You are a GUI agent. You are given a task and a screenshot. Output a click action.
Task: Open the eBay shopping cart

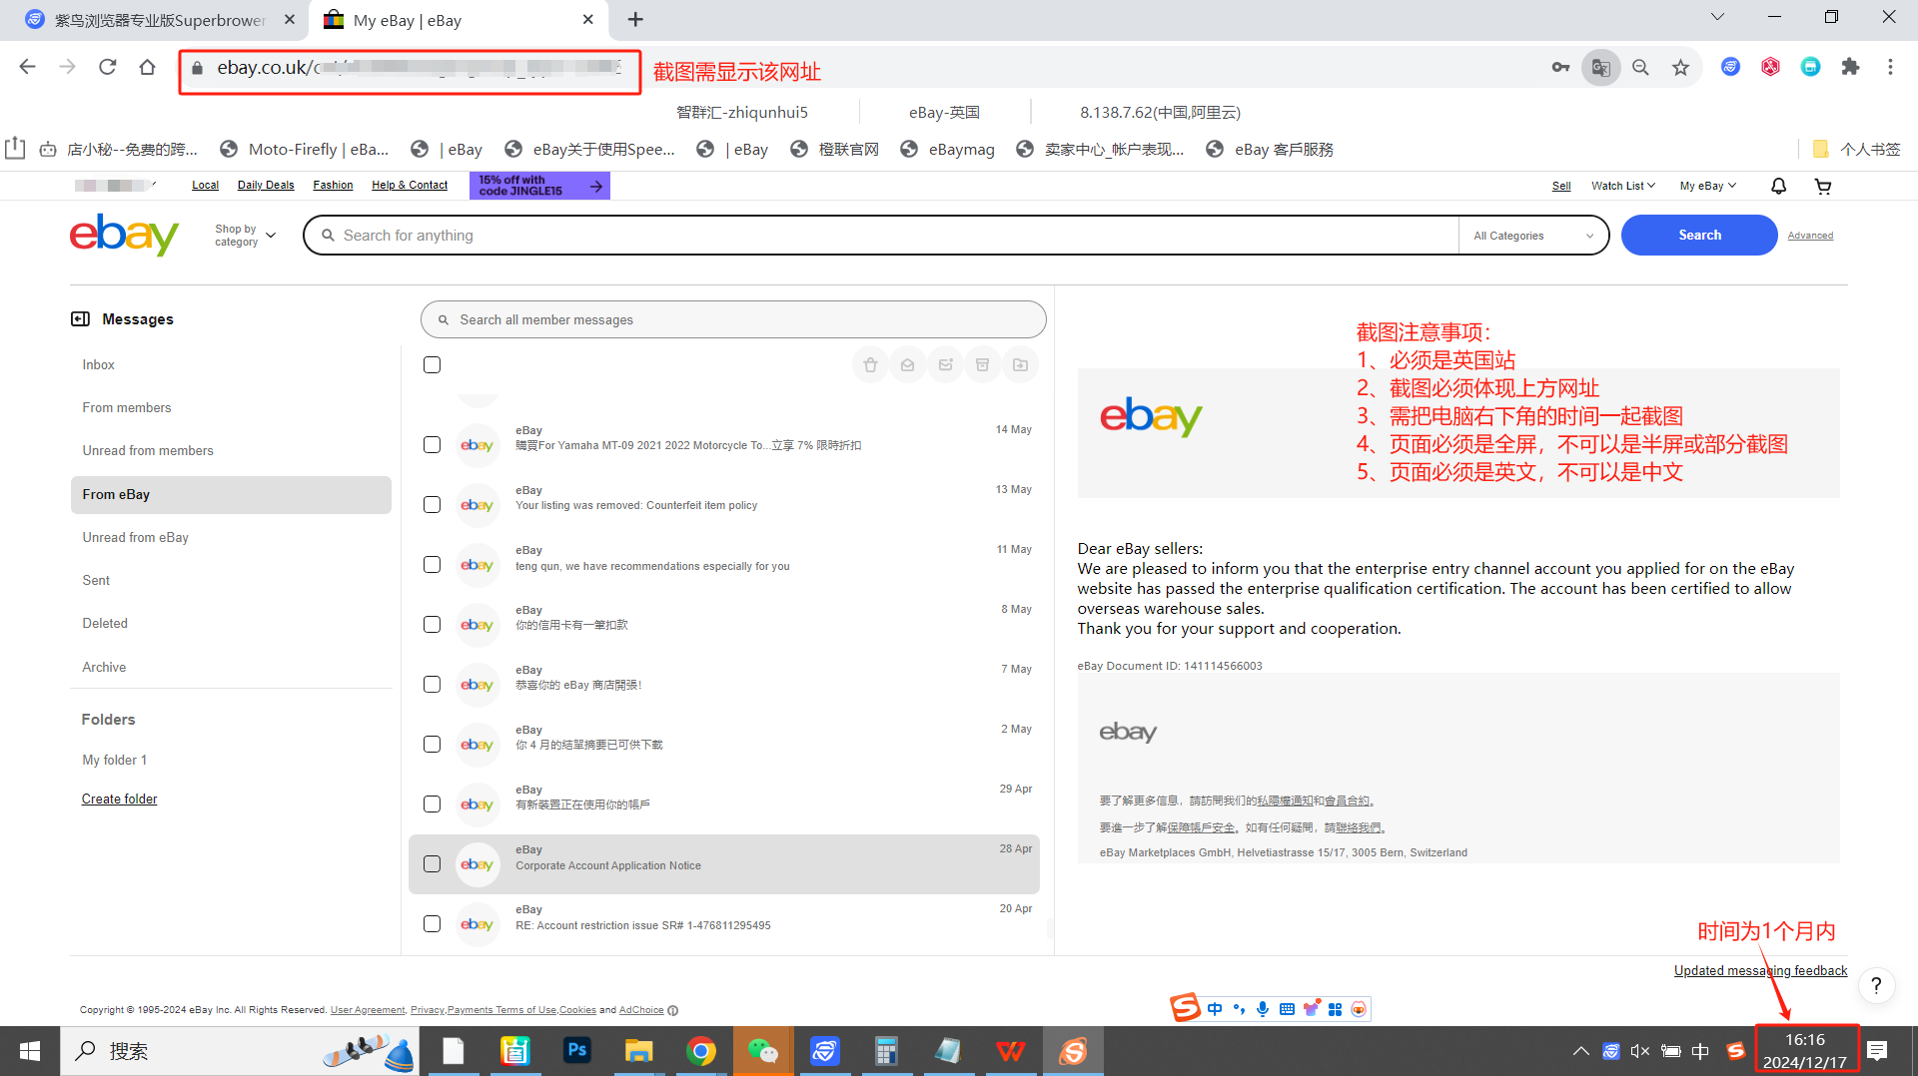point(1824,186)
